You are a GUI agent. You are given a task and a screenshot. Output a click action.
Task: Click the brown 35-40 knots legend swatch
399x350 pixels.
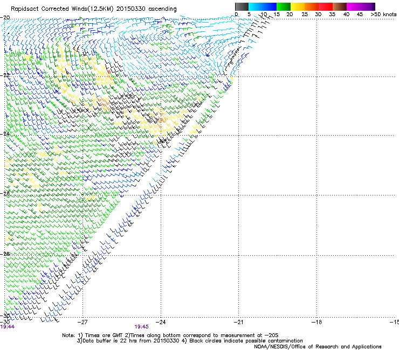click(x=340, y=6)
